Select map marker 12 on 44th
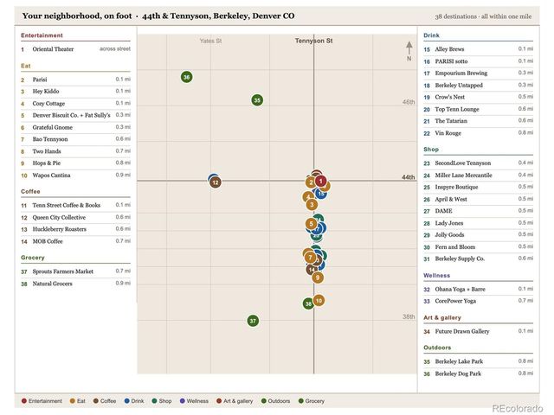This screenshot has width=554, height=415. pos(216,182)
